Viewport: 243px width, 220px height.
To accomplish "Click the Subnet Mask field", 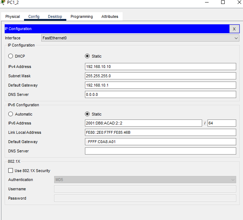I will [160, 76].
